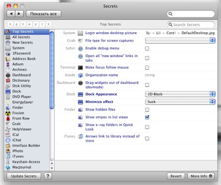
Task: Open Minimize effect Suck dropdown
Action: pos(180,102)
